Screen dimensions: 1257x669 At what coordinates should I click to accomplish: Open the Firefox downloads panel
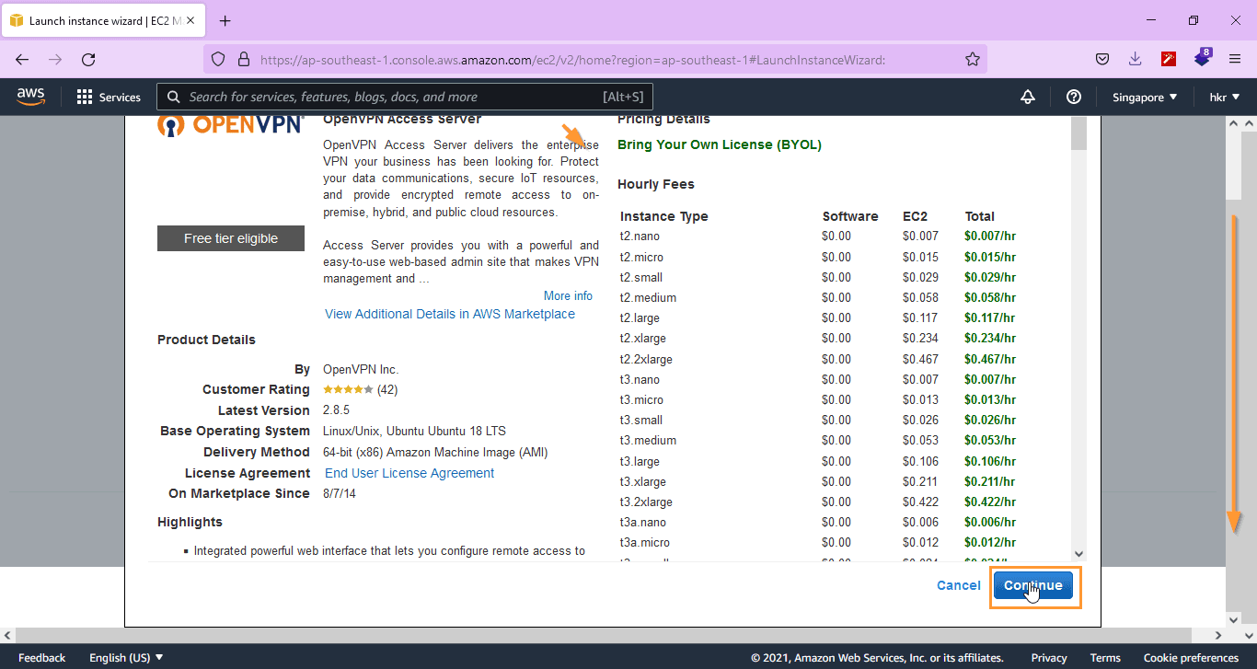pyautogui.click(x=1135, y=59)
